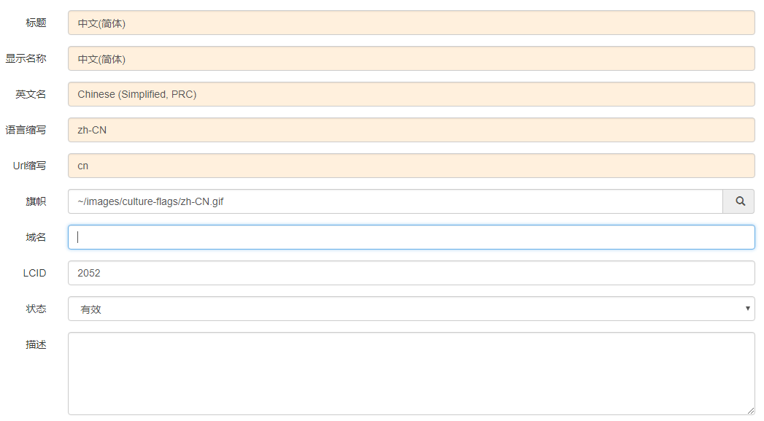This screenshot has width=764, height=421.
Task: Click the 状态 label
Action: [36, 309]
